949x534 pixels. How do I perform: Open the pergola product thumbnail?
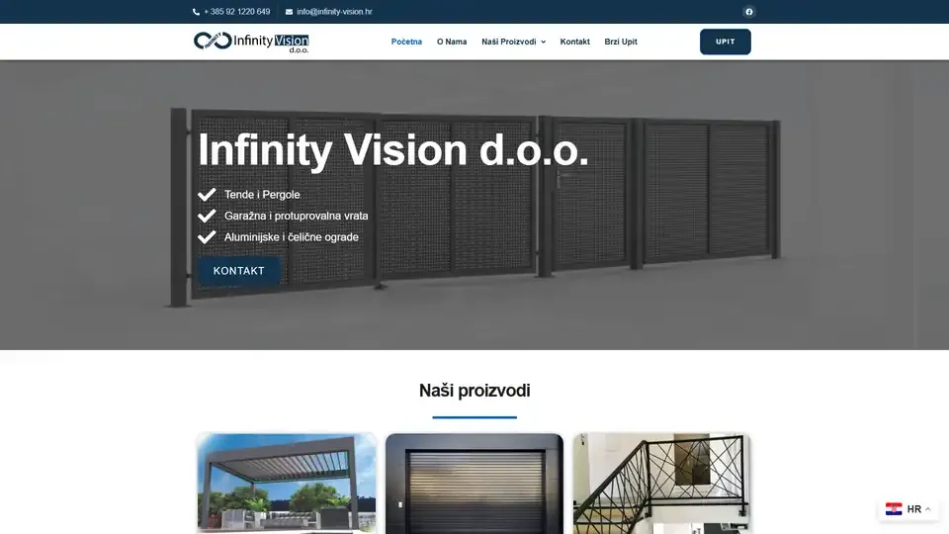287,484
